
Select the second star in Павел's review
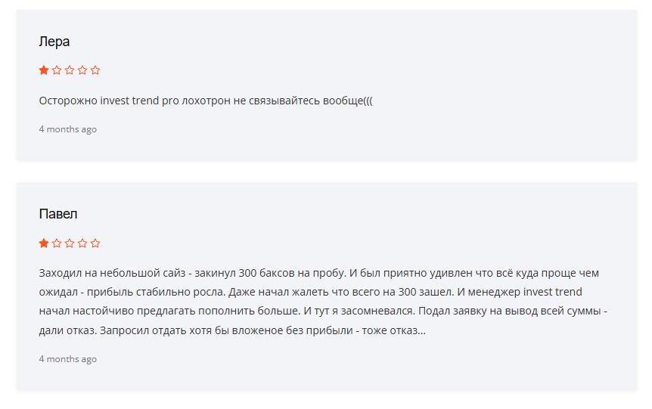57,243
